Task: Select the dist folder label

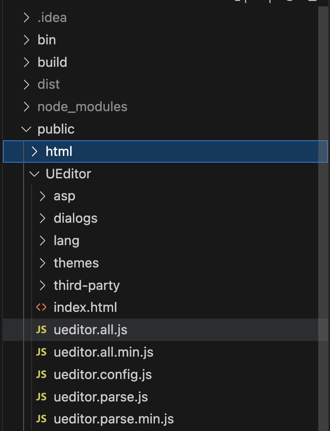Action: [49, 84]
